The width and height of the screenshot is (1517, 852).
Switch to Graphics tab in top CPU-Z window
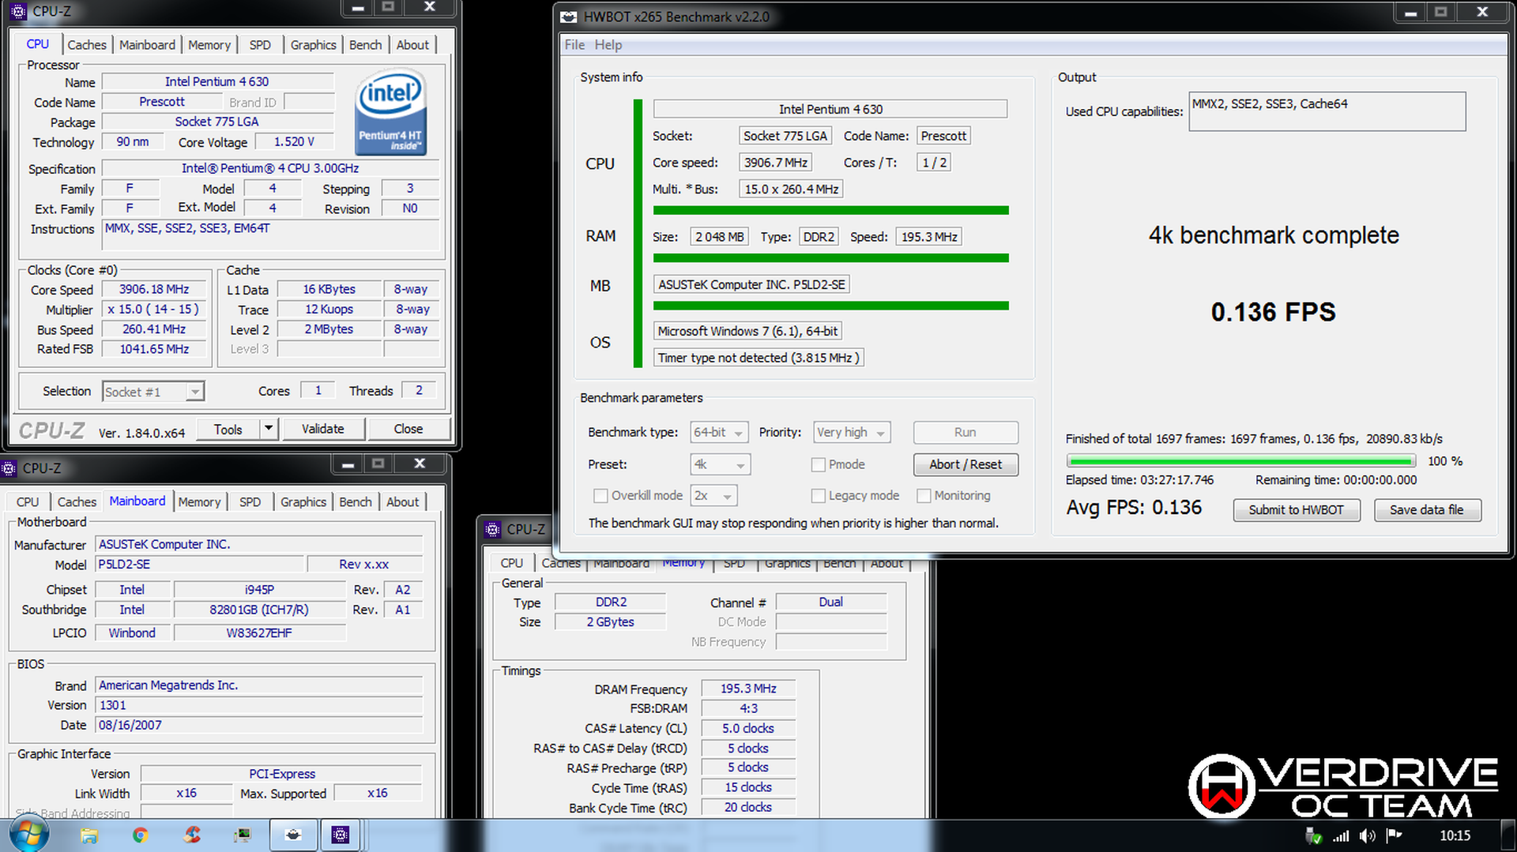pyautogui.click(x=313, y=45)
